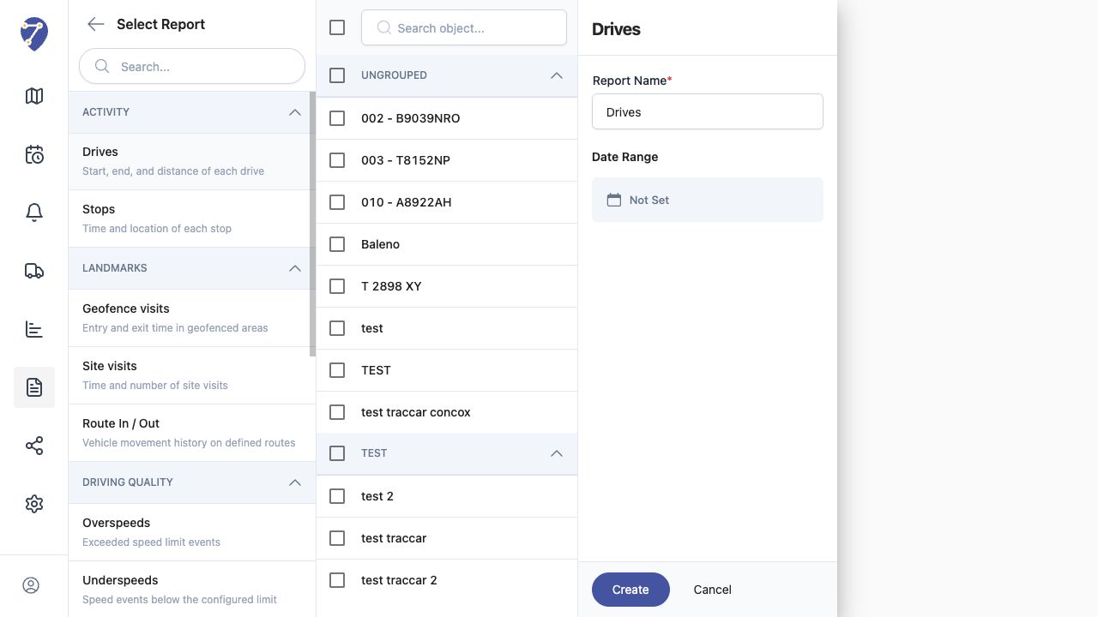Click the test traccar concox label
This screenshot has width=1098, height=617.
click(416, 412)
